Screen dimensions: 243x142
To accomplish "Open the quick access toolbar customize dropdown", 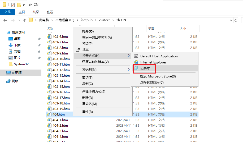I will (x=24, y=5).
